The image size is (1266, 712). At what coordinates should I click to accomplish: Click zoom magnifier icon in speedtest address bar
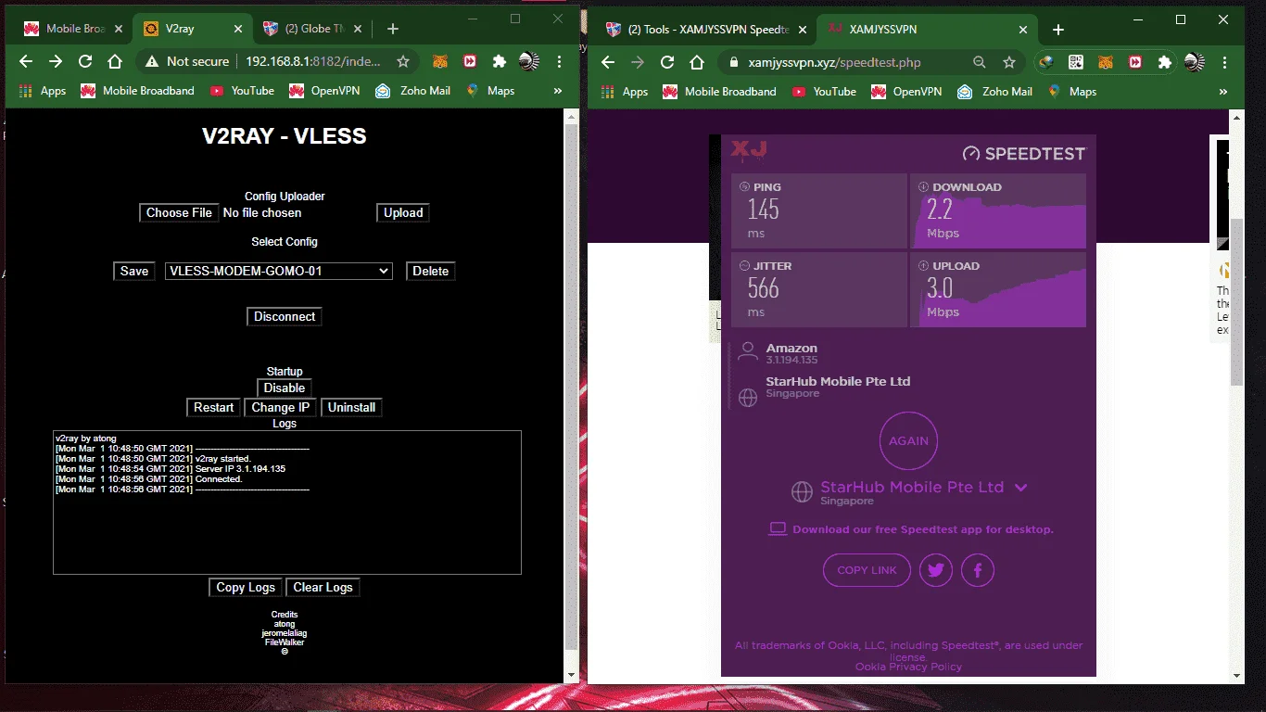(980, 62)
